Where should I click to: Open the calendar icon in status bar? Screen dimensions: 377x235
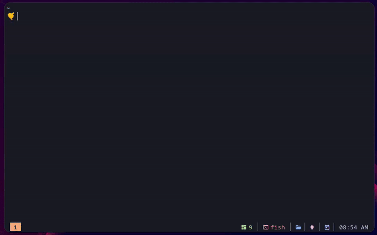tap(327, 227)
